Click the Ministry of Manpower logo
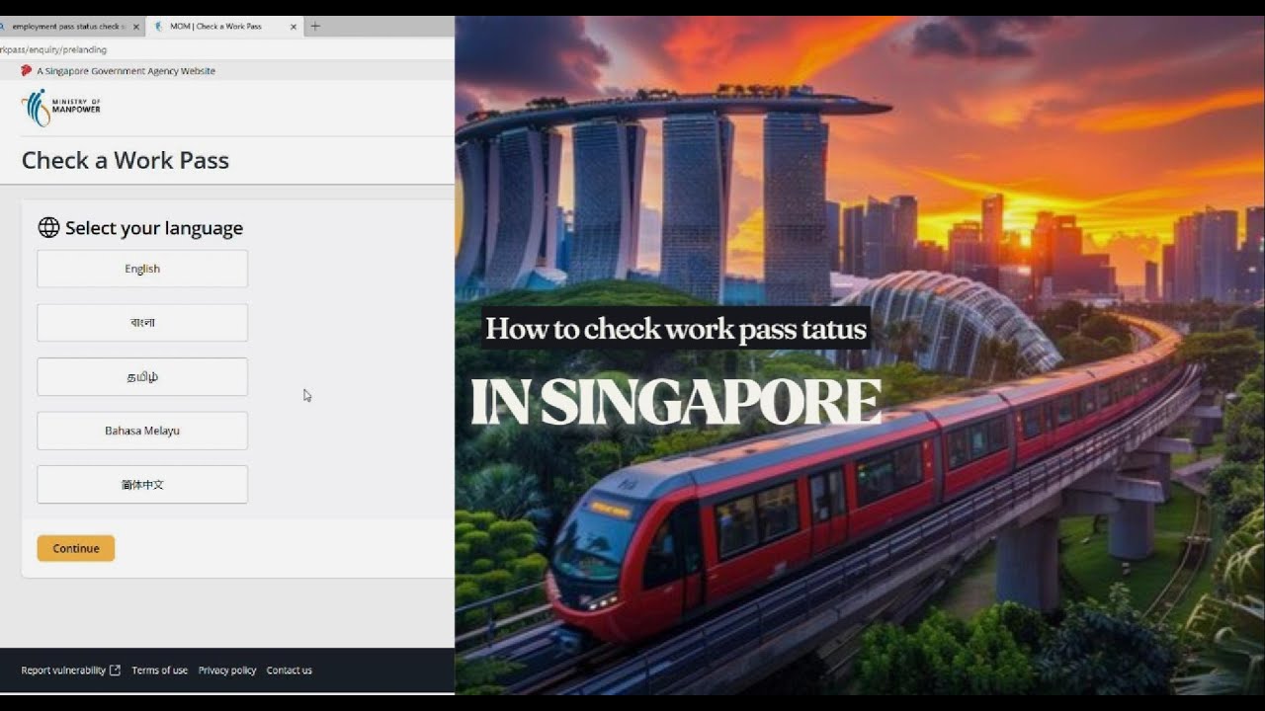This screenshot has width=1265, height=711. point(61,108)
